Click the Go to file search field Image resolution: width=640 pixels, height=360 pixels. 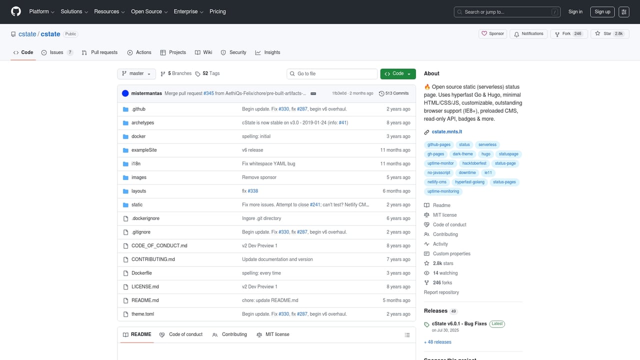click(332, 73)
